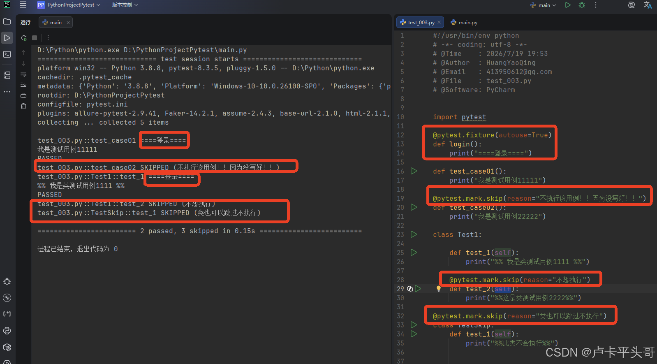Run Test1 test_1 via gutter arrow on line 25
This screenshot has height=364, width=657.
(414, 253)
